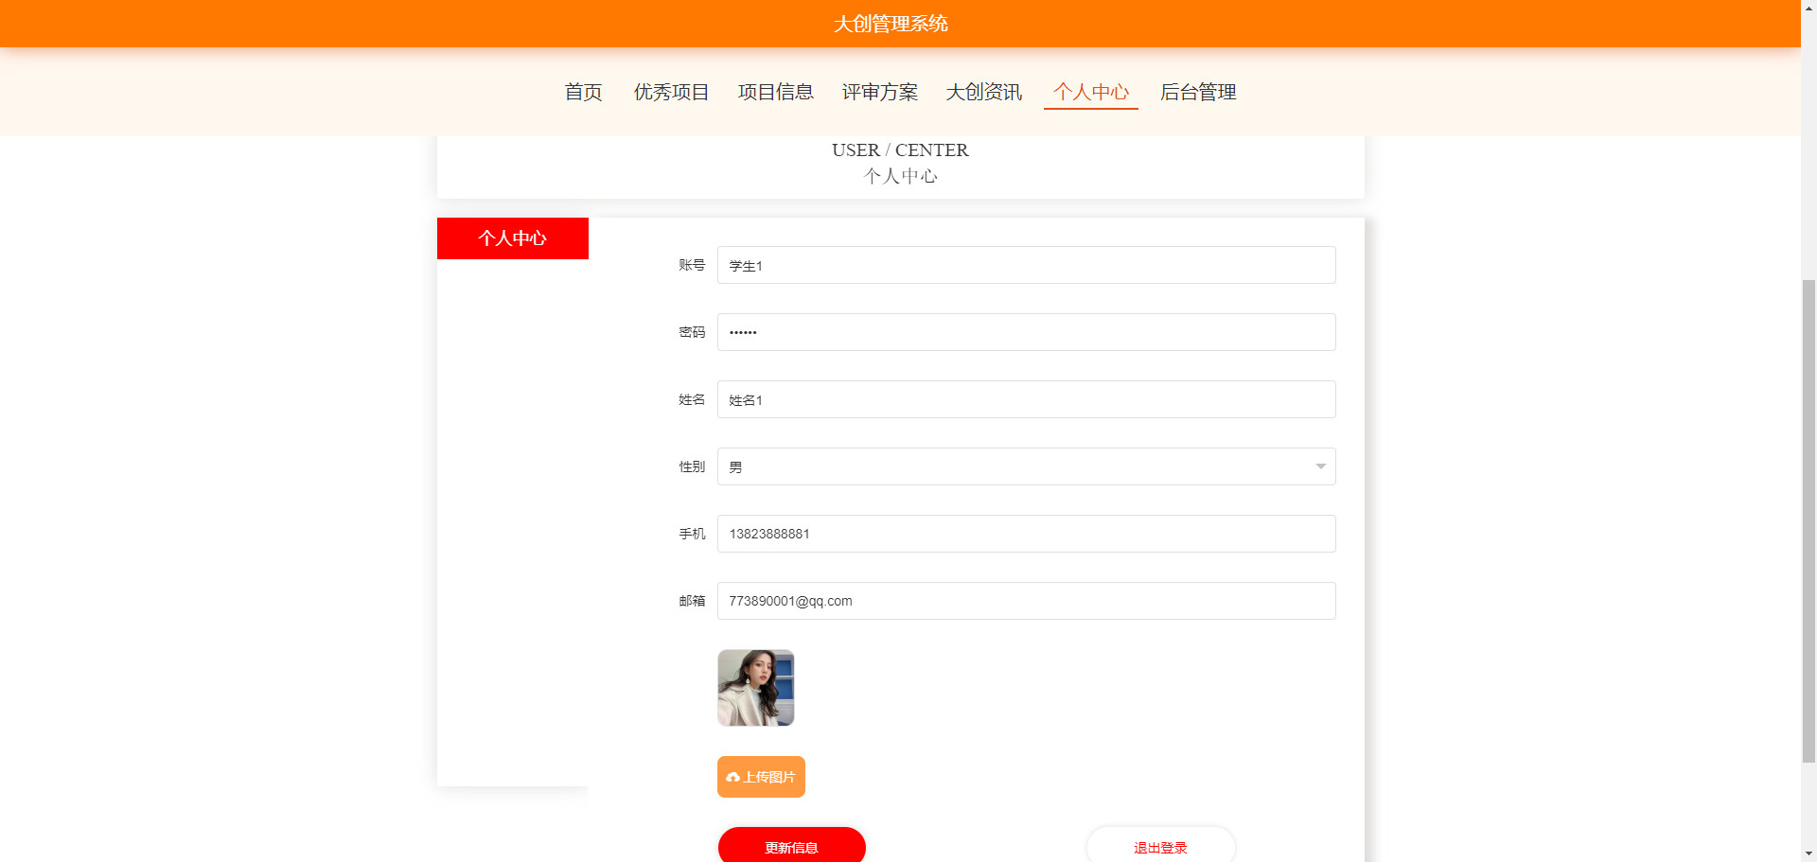Expand the 性别 dropdown arrow
The width and height of the screenshot is (1817, 862).
[1320, 466]
